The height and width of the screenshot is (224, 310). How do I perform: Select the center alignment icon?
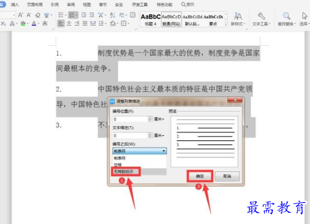point(69,23)
